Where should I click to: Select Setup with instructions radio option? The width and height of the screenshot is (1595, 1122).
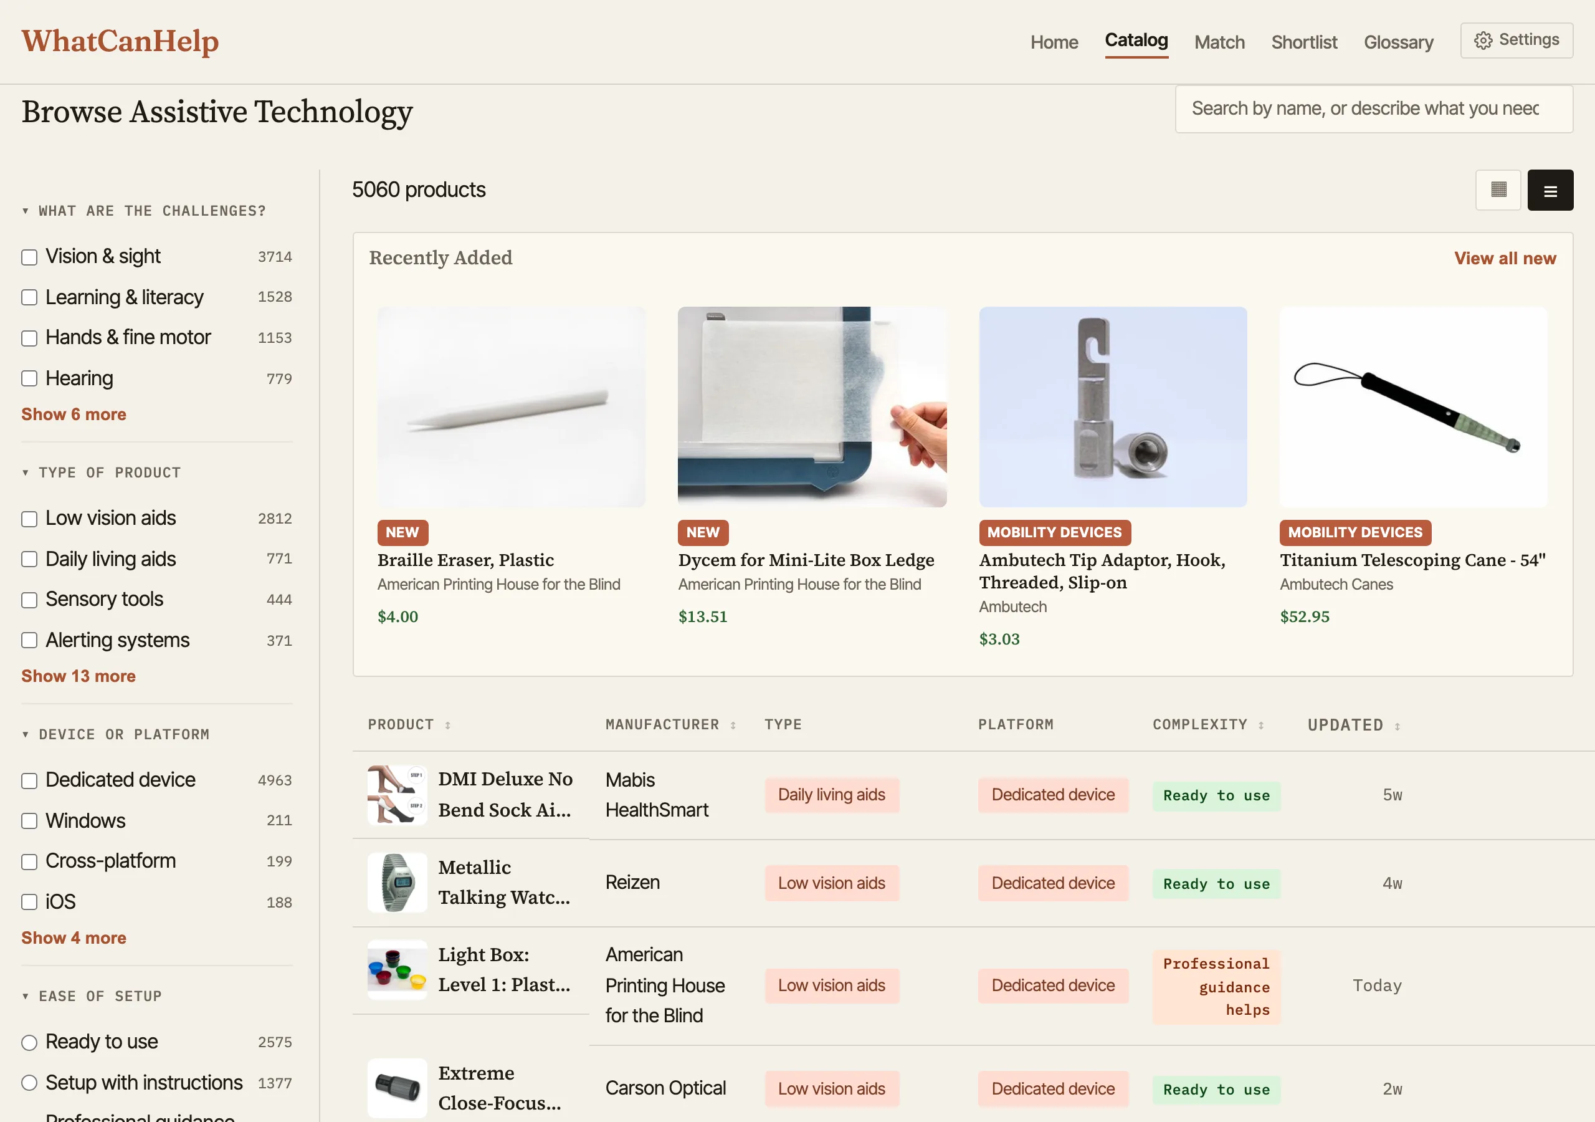tap(29, 1083)
